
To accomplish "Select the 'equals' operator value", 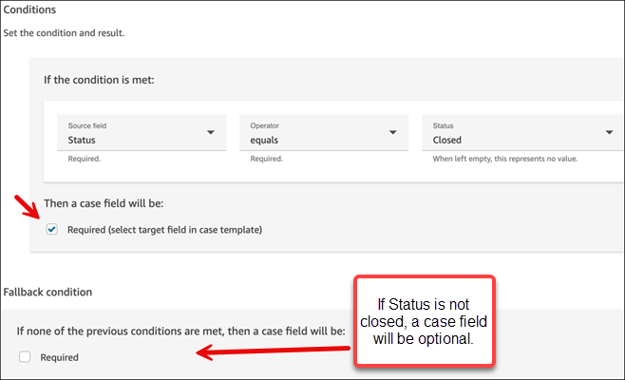I will (264, 140).
